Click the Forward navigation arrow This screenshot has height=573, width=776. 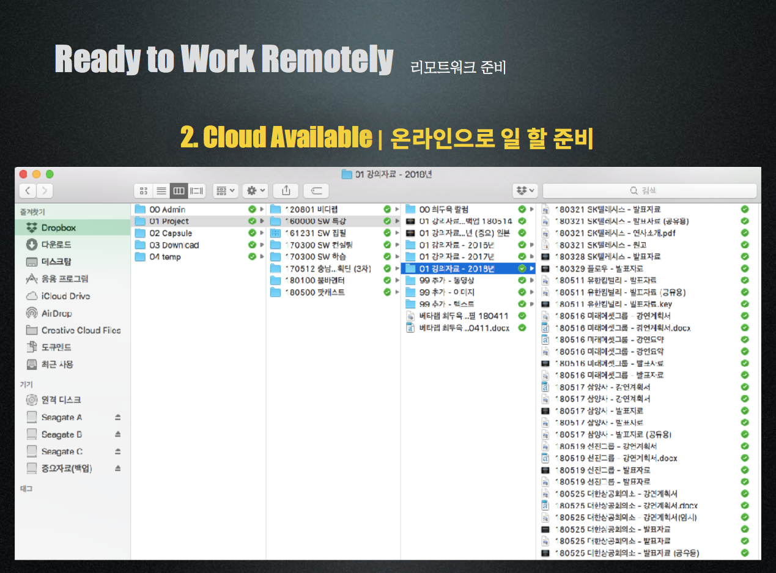click(x=44, y=190)
